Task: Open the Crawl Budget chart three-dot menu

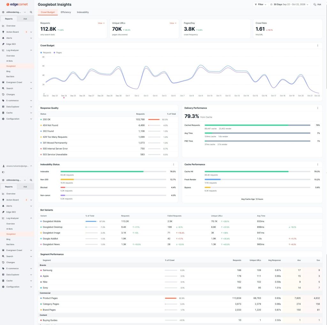Action: pyautogui.click(x=318, y=45)
